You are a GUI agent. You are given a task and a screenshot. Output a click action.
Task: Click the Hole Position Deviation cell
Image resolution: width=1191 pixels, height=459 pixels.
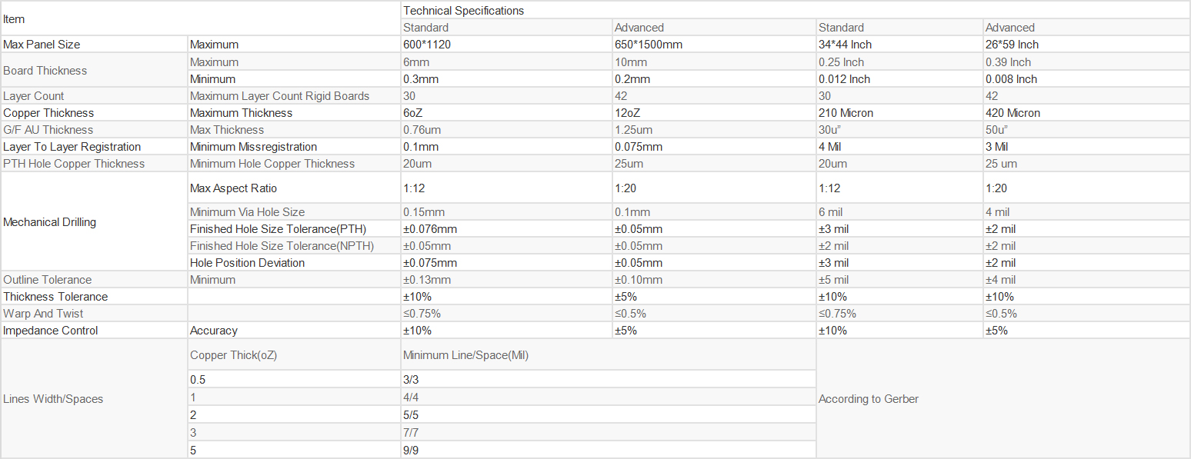[294, 263]
